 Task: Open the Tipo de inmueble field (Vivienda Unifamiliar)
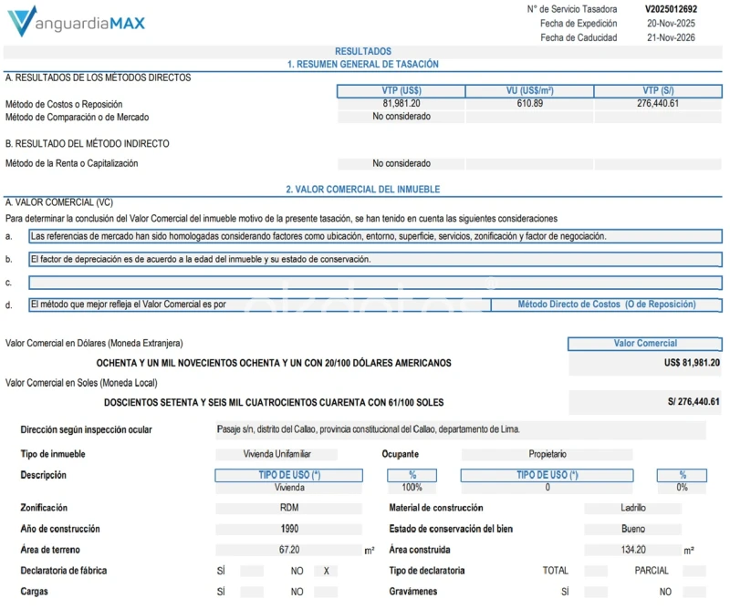[276, 454]
